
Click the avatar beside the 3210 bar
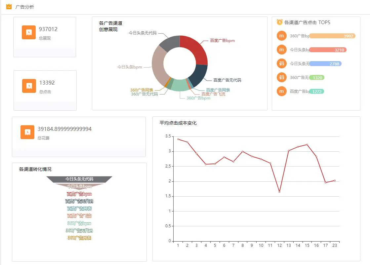click(281, 50)
